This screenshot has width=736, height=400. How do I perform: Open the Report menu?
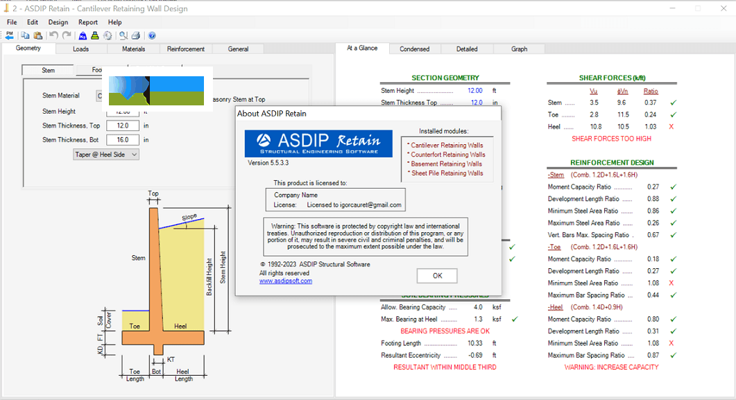[x=88, y=22]
